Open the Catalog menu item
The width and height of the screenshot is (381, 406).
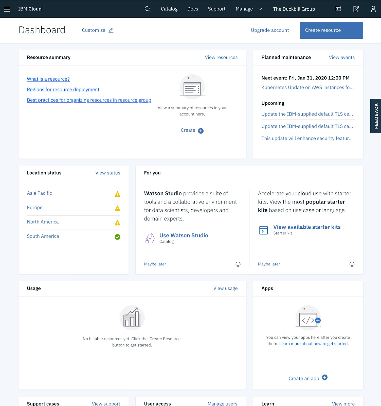[x=169, y=9]
